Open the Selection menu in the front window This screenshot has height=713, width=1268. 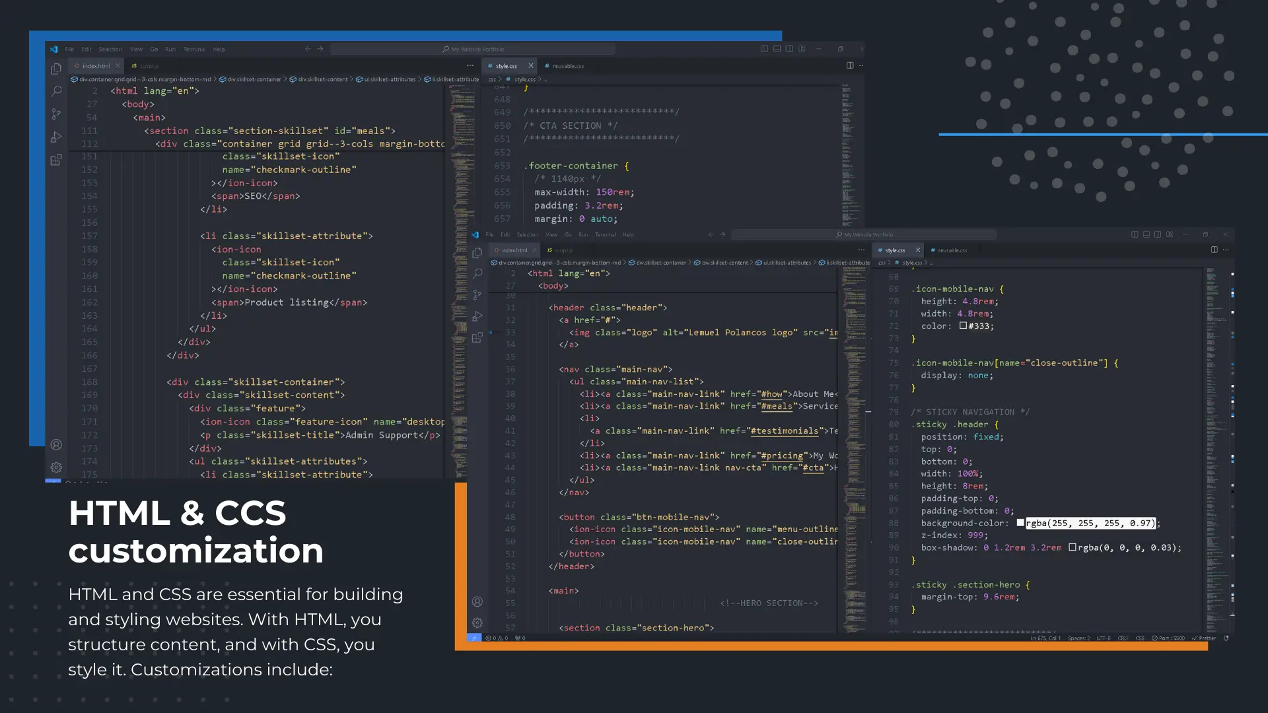click(527, 234)
